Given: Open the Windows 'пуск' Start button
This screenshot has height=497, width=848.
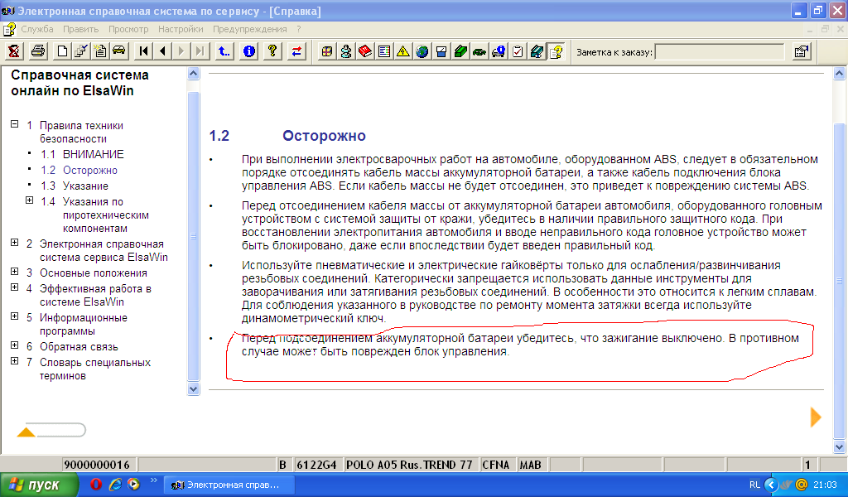Looking at the screenshot, I should pos(35,485).
